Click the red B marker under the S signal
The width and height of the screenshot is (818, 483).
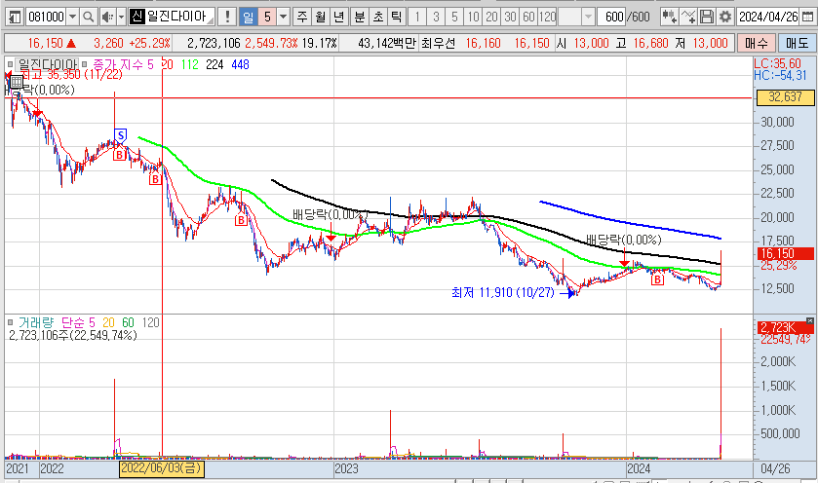[x=120, y=154]
